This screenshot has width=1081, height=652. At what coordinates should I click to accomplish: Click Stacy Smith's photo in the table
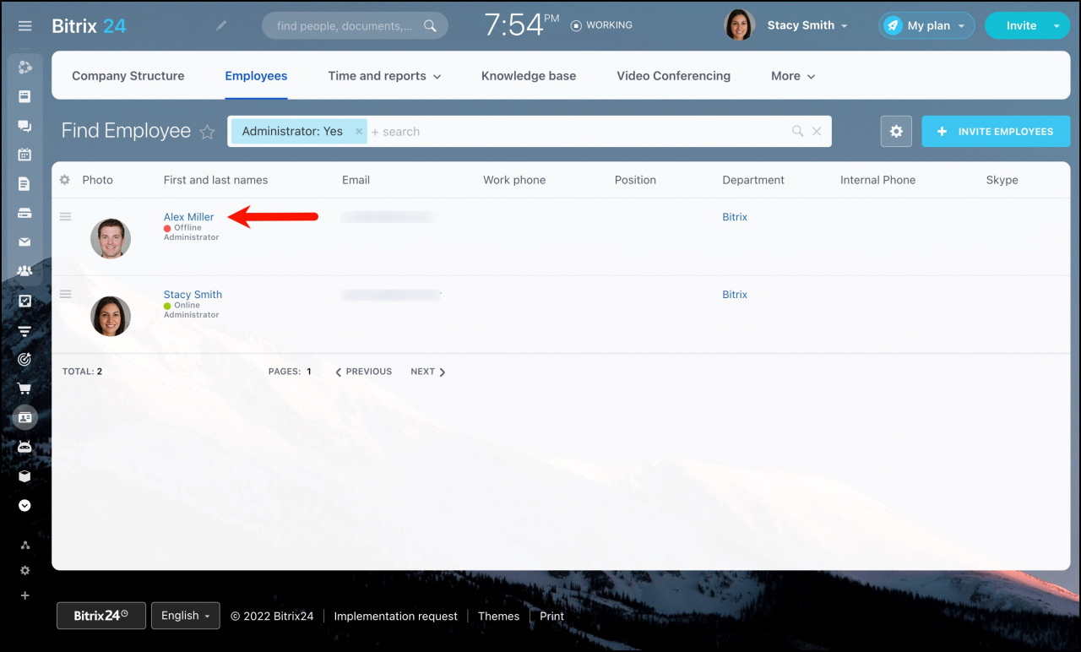[x=111, y=316]
